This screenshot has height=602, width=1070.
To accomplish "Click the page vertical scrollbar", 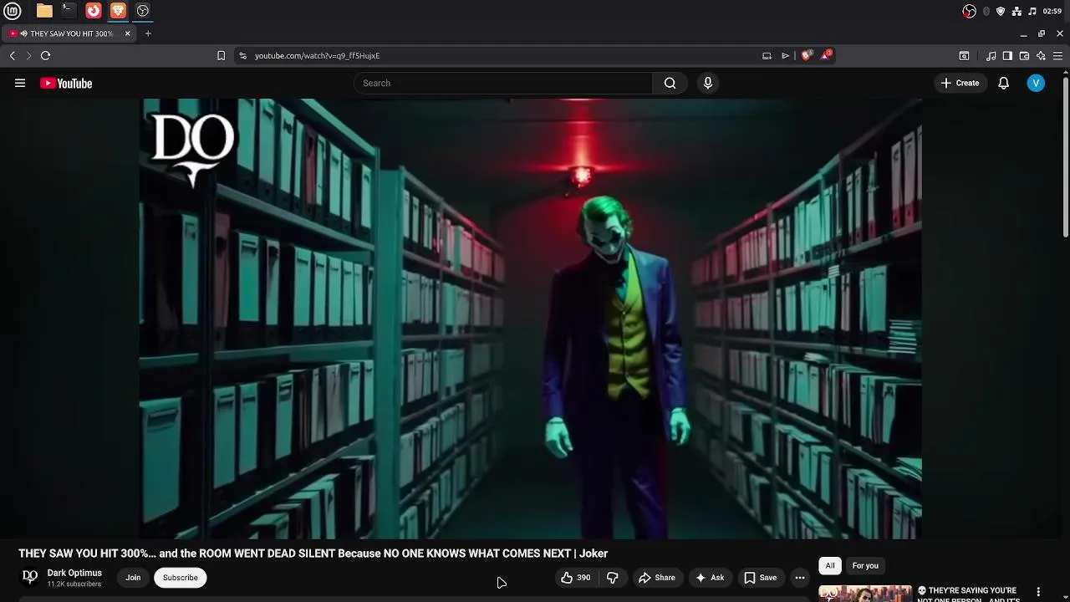I will pos(1066,159).
